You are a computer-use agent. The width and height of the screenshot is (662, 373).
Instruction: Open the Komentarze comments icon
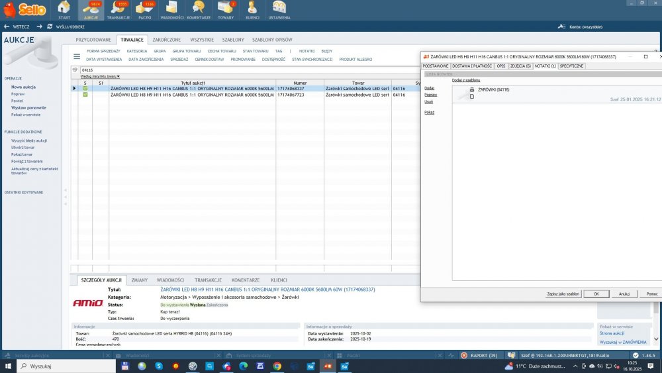pos(199,10)
